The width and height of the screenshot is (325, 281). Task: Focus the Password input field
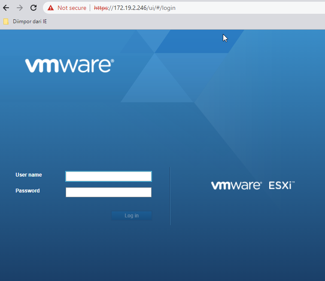(109, 192)
